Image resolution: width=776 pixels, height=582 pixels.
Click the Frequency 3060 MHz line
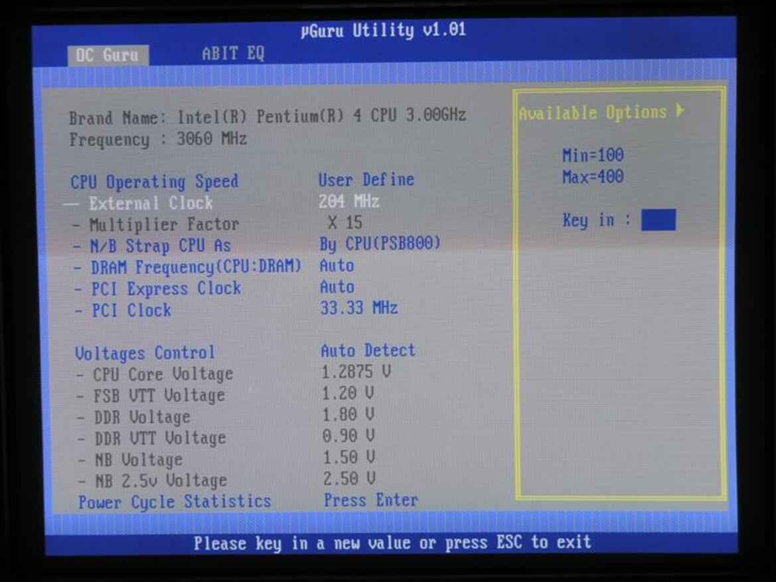[158, 139]
